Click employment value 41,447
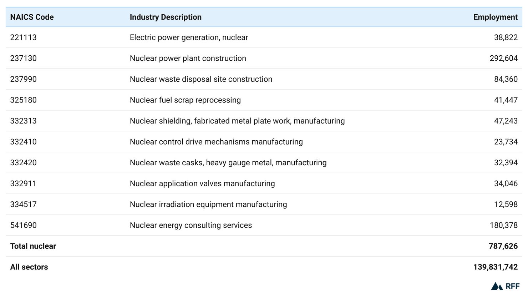528x297 pixels. (x=506, y=100)
